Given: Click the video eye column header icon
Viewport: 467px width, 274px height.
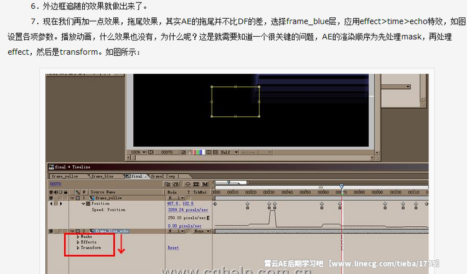Looking at the screenshot, I should point(51,192).
